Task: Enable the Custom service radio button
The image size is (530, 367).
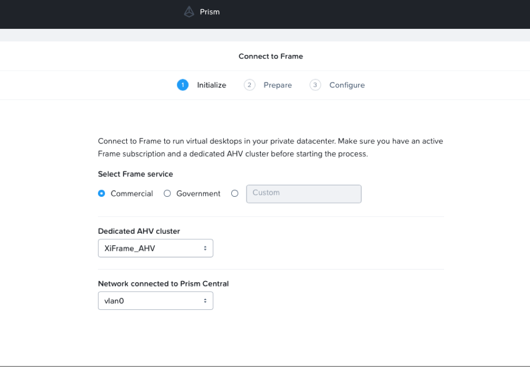Action: [x=235, y=194]
